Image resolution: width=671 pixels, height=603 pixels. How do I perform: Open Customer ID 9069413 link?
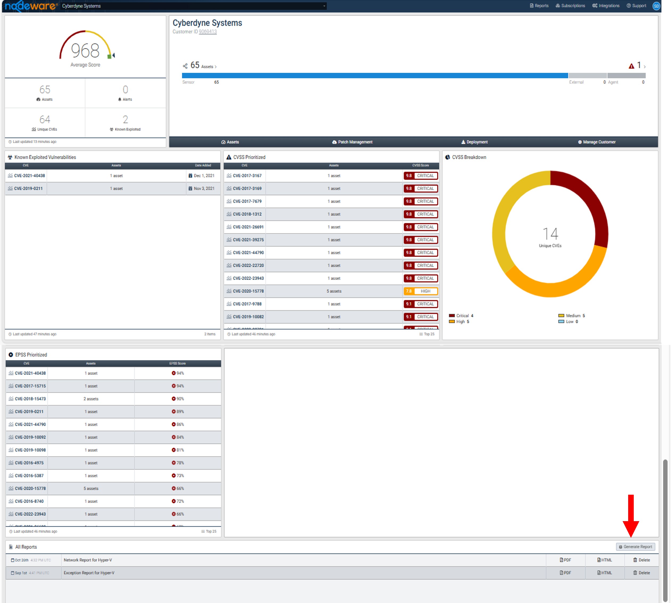point(208,32)
